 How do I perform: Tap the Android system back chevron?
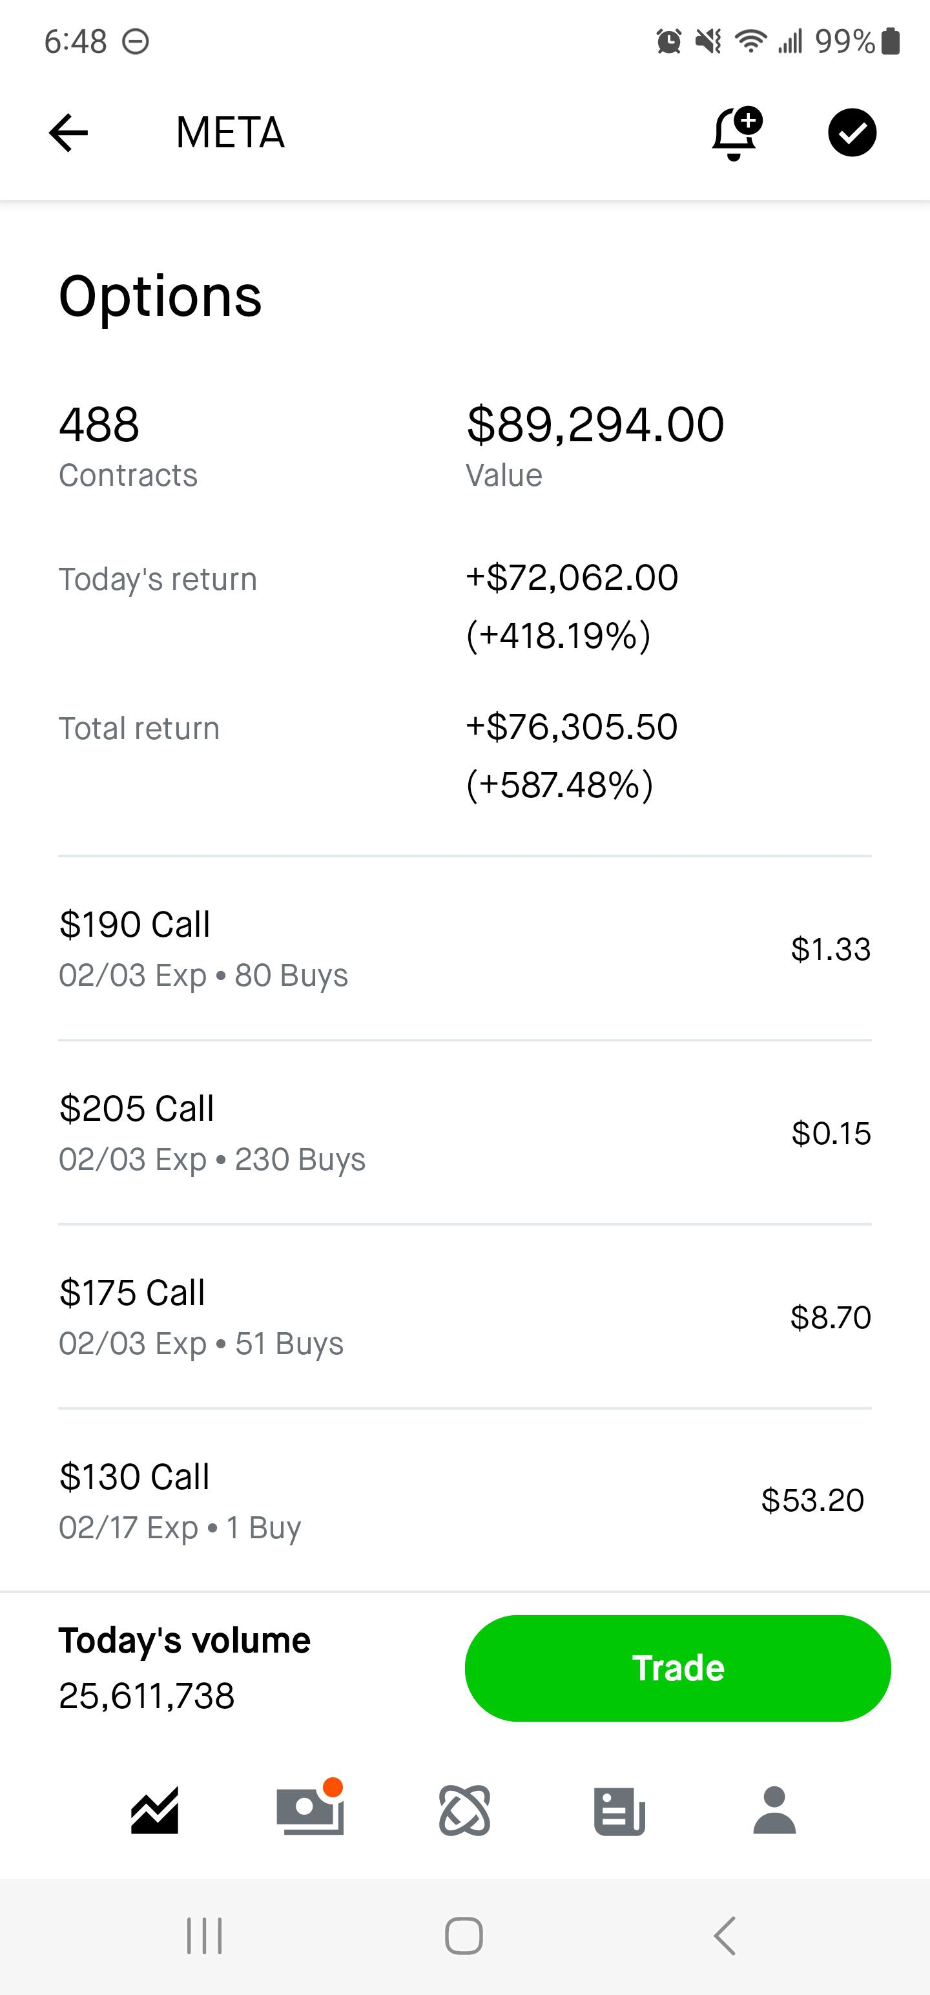(x=725, y=1936)
